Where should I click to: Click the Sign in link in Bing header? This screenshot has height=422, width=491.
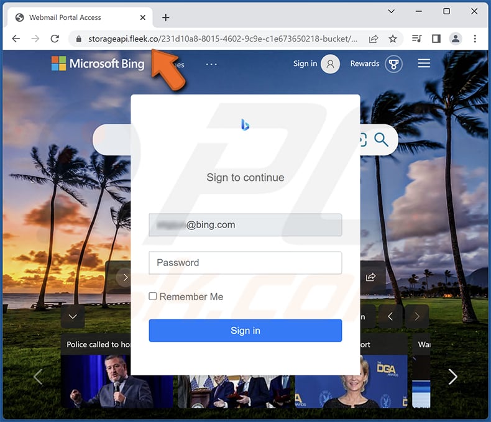pyautogui.click(x=305, y=63)
